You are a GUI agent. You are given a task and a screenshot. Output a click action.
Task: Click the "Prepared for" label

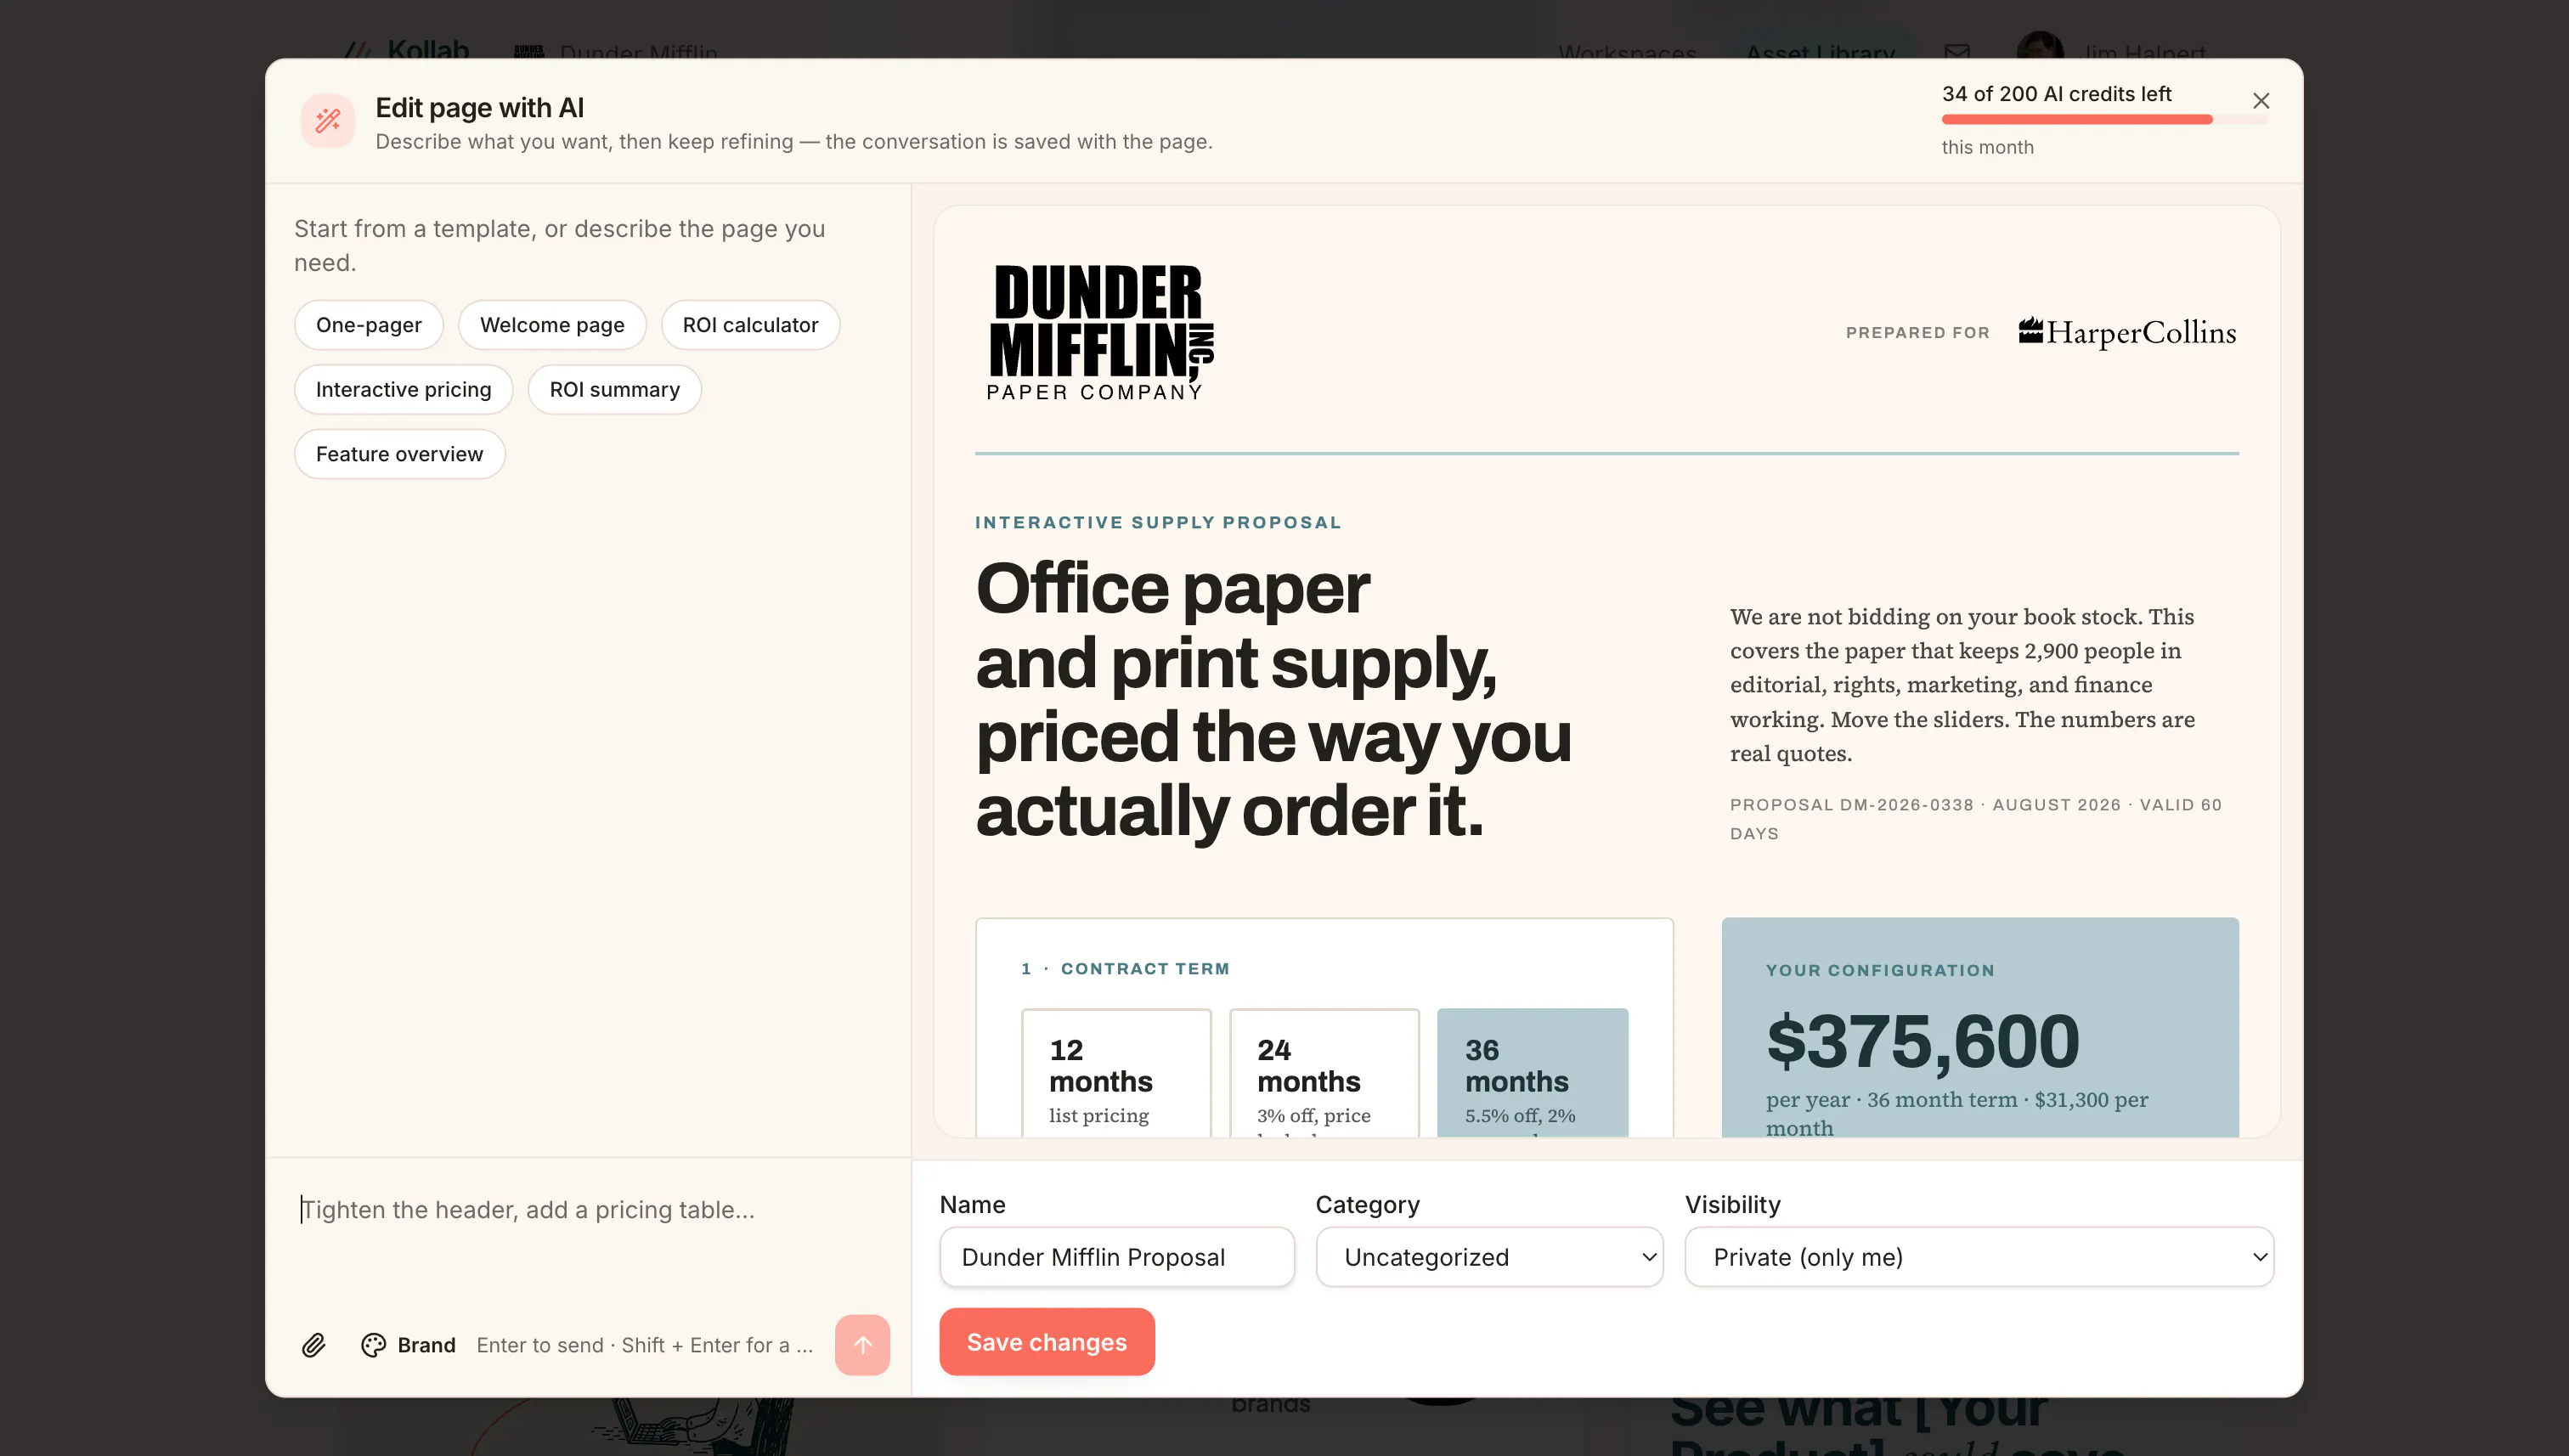click(1917, 332)
